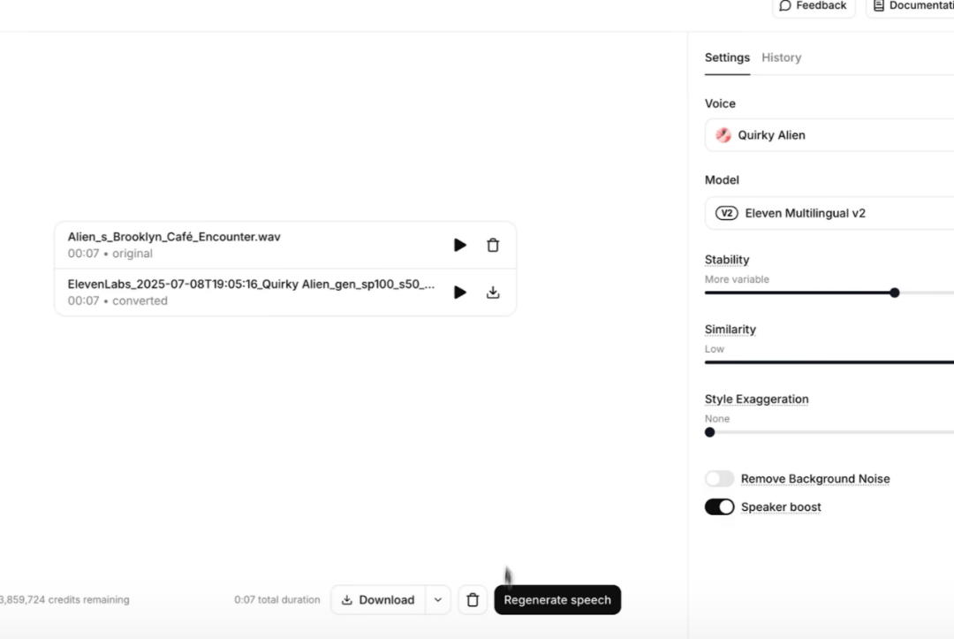Play the original Alien_s_Brooklyn_Café_Encounter.wav audio
The height and width of the screenshot is (639, 954).
click(x=459, y=245)
